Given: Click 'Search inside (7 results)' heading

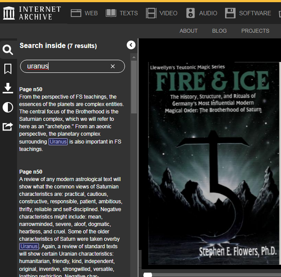Looking at the screenshot, I should 58,46.
